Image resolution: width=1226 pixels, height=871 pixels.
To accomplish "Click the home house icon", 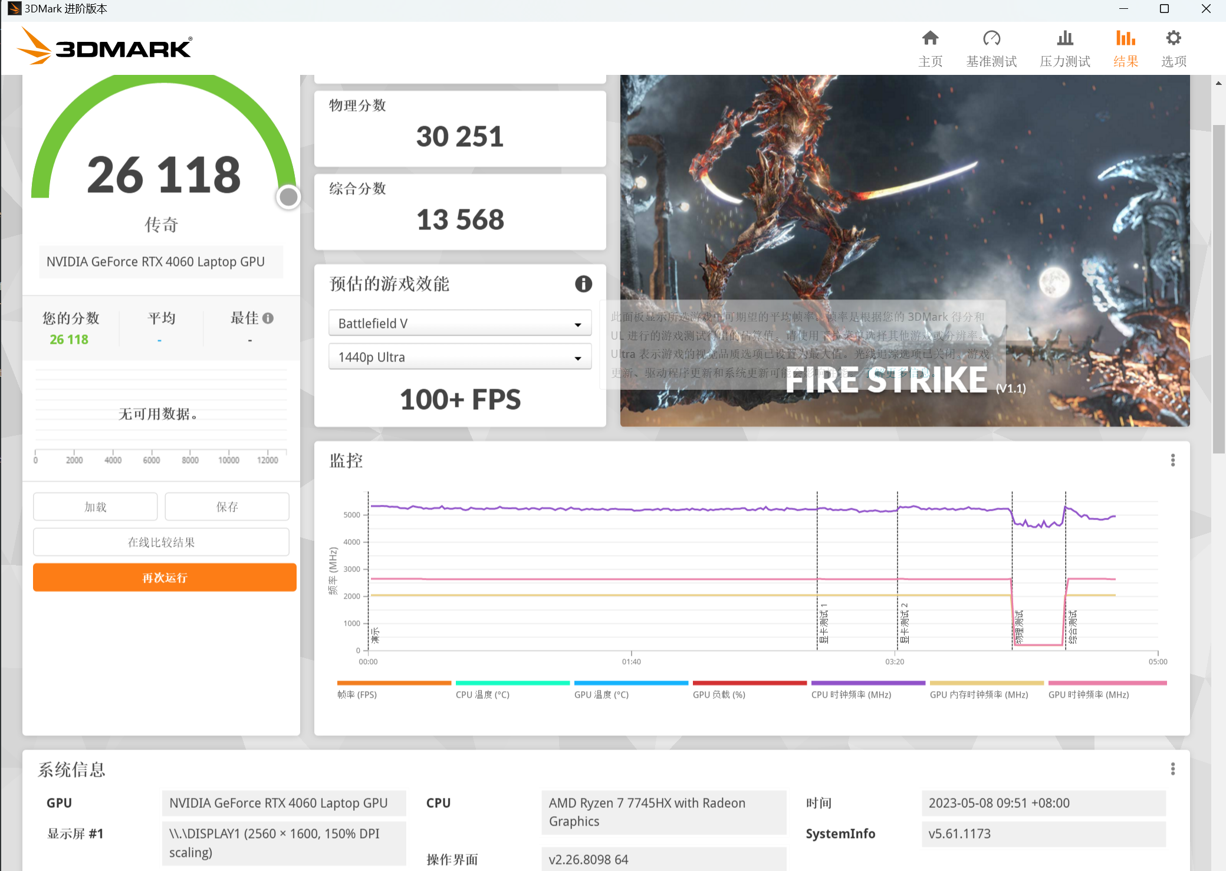I will (x=930, y=38).
